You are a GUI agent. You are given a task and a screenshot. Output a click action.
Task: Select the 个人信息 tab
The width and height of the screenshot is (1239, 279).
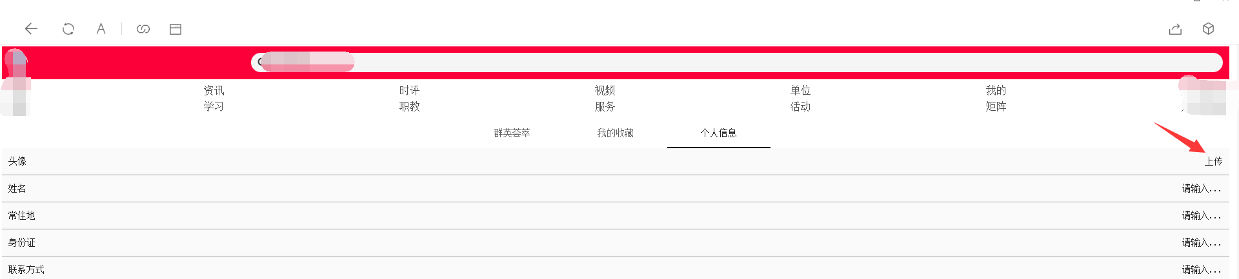click(718, 133)
